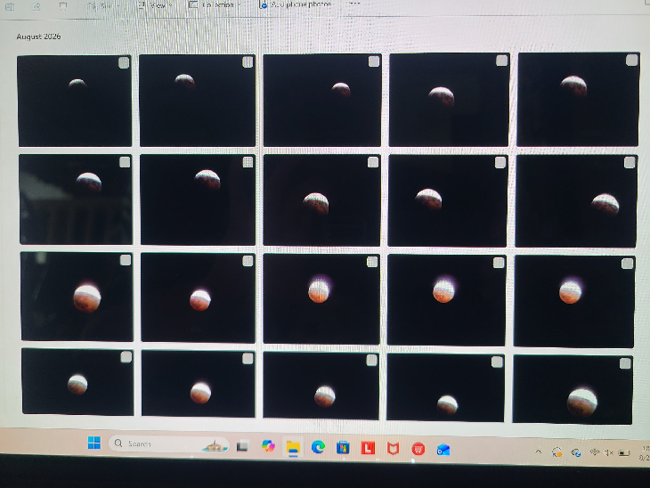The width and height of the screenshot is (650, 488).
Task: Click the Share icon in Photos toolbar
Action: (37, 6)
